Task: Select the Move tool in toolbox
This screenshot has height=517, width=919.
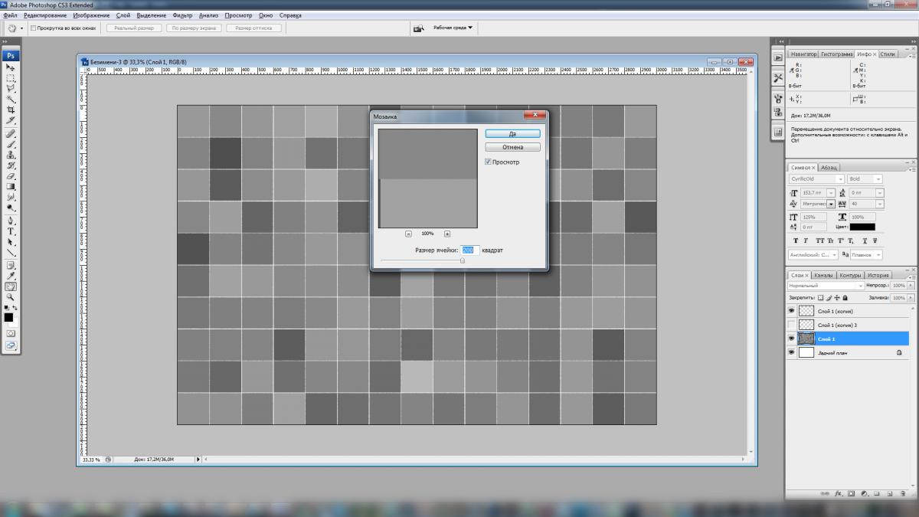Action: [x=11, y=67]
